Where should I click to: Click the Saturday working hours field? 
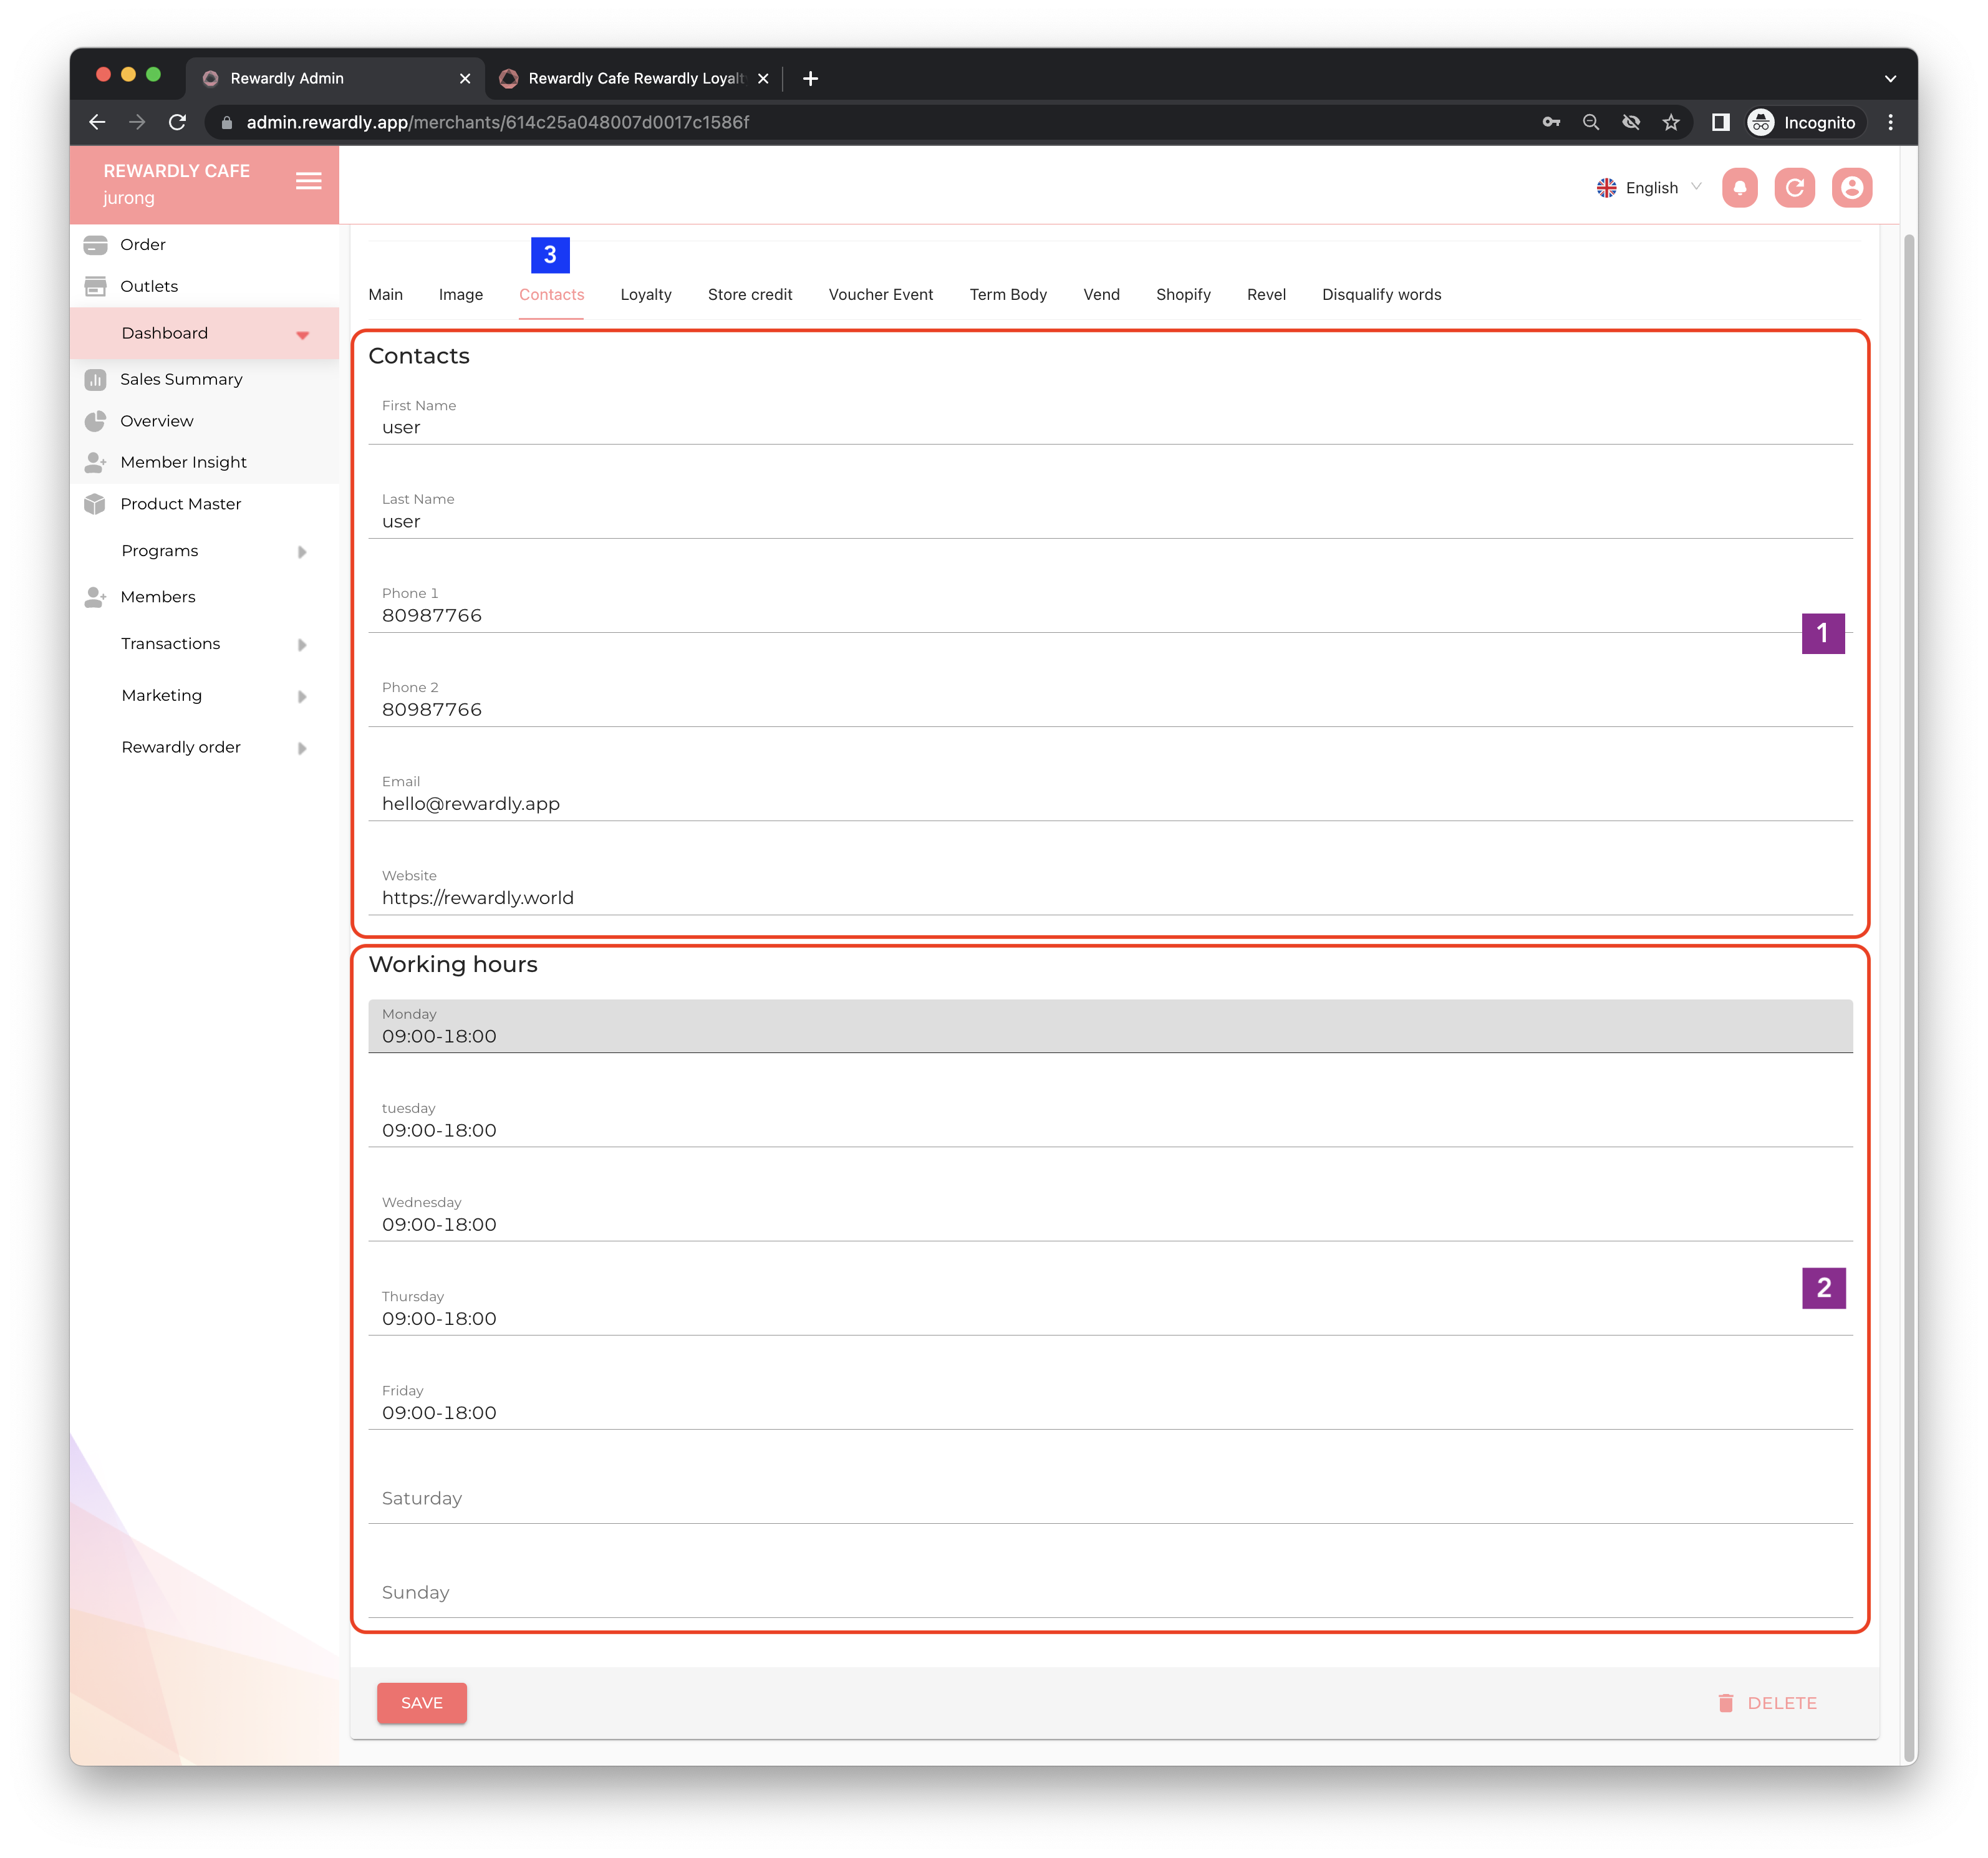(1110, 1498)
